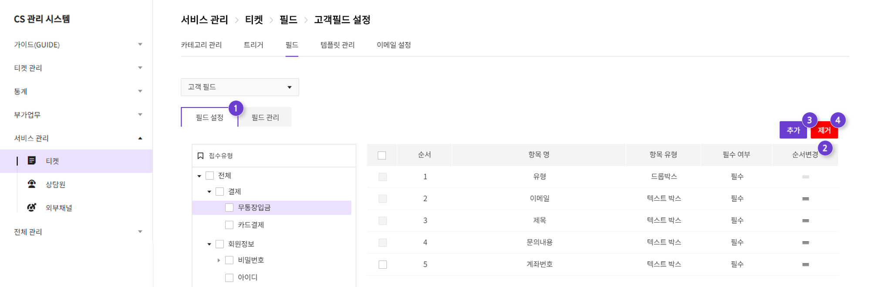Click the reorder handle for 문의내용 row
Viewport: 871px width, 287px height.
(x=805, y=243)
